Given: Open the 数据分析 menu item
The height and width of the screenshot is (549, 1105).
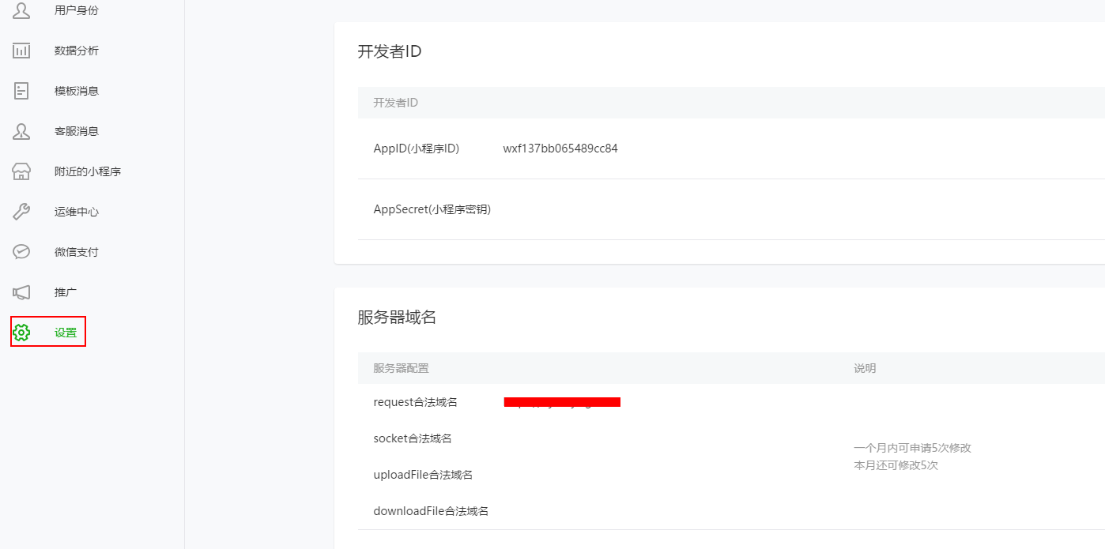Looking at the screenshot, I should point(77,51).
